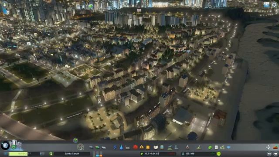
Task: Open the Water and Sewage menu
Action: 121,147
